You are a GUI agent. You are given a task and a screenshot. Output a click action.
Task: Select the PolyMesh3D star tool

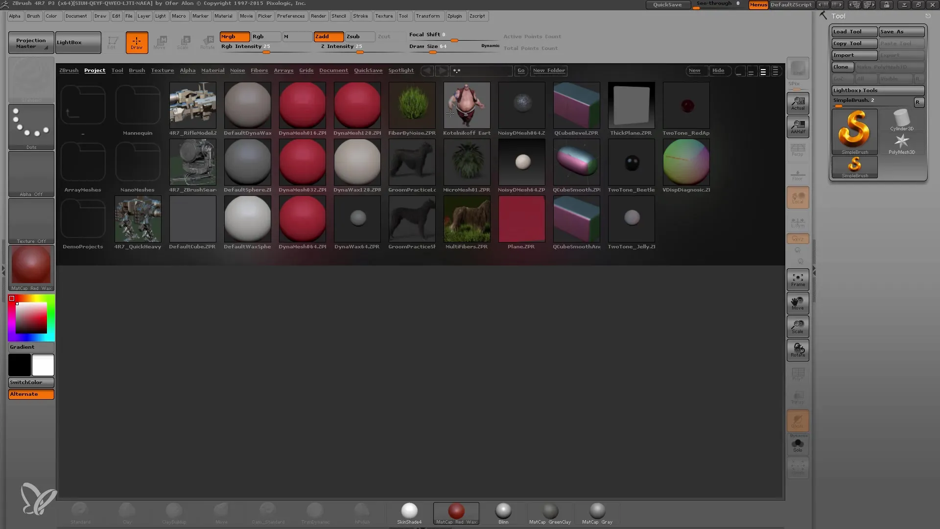[x=901, y=144]
